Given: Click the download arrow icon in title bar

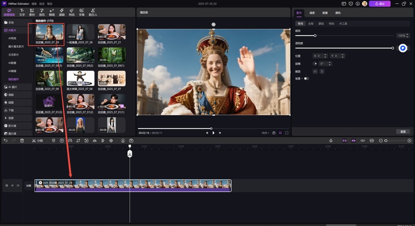Looking at the screenshot, I should pyautogui.click(x=357, y=4).
